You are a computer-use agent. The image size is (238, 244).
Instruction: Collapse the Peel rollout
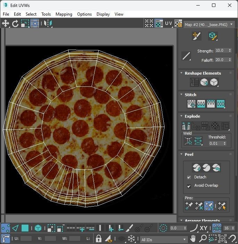[181, 154]
